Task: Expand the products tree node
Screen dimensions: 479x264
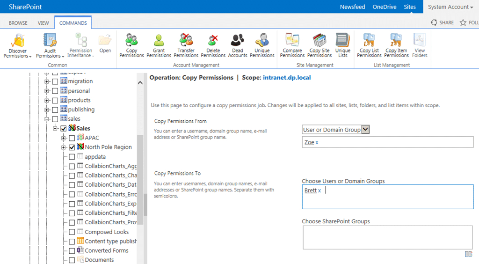Action: pyautogui.click(x=46, y=101)
